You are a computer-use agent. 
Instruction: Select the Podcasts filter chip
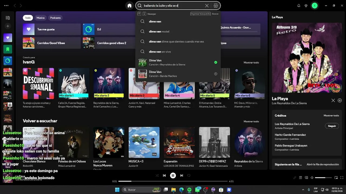click(x=55, y=18)
